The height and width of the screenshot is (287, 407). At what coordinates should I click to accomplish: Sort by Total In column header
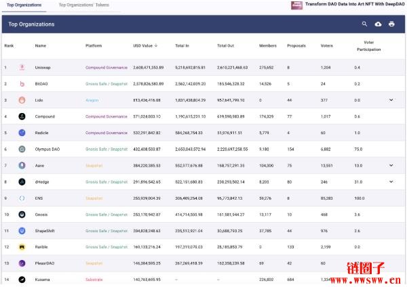(182, 45)
